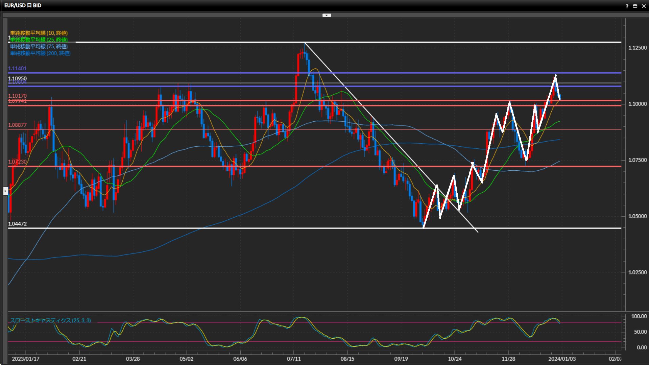649x365 pixels.
Task: Expand the top toolbar drop arrow
Action: [327, 15]
